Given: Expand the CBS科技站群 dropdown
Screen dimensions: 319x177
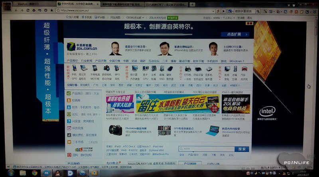Looking at the screenshot, I should coord(143,18).
